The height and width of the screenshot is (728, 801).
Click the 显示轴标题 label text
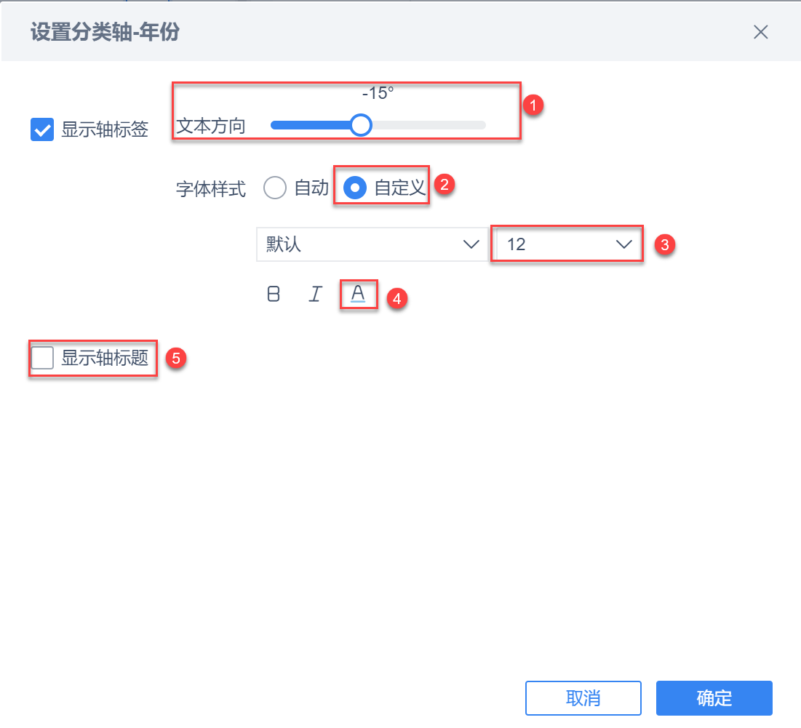[x=105, y=357]
